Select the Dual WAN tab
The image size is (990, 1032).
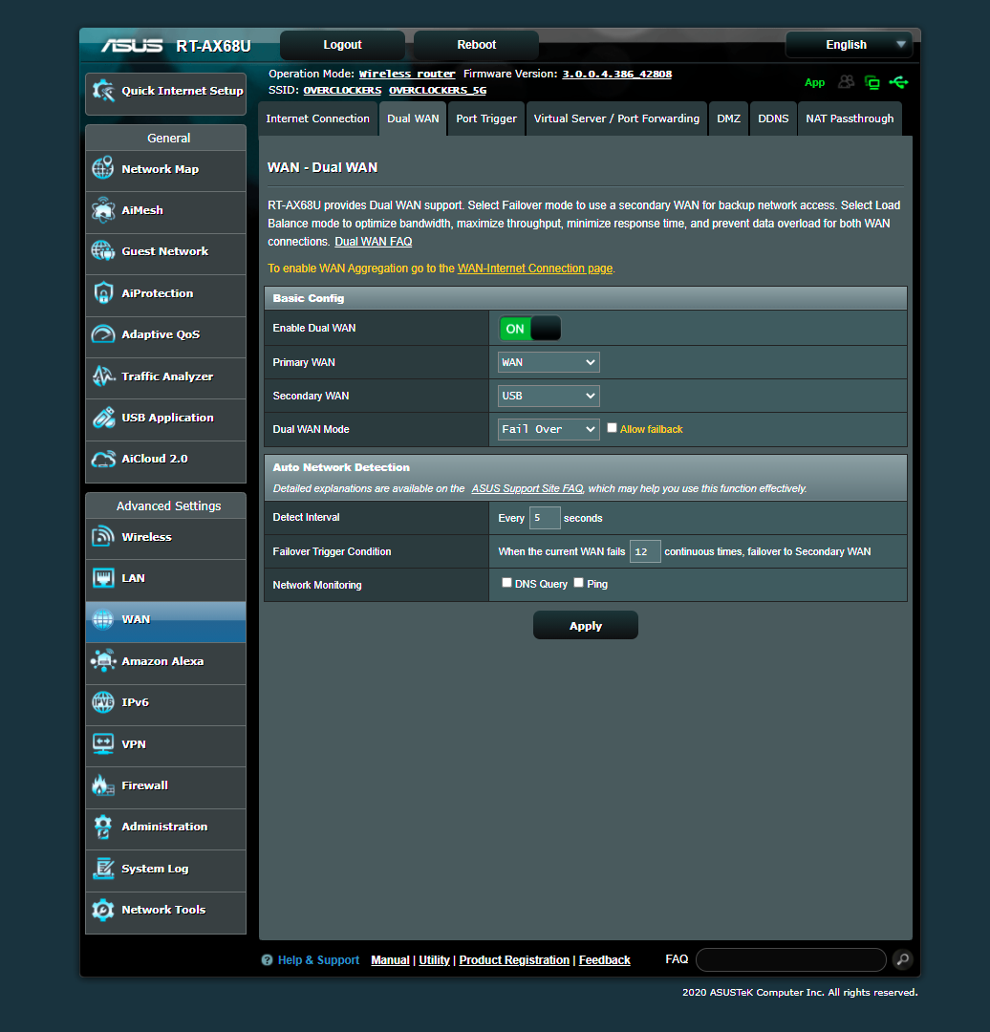point(413,118)
